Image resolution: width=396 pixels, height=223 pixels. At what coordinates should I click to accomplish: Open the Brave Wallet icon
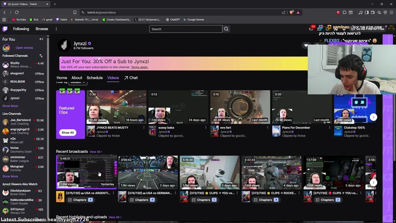(x=373, y=12)
